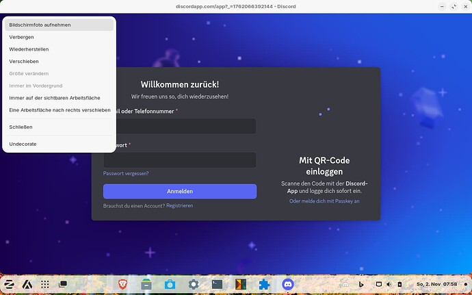Click into the password input field
This screenshot has width=472, height=295.
[x=180, y=159]
